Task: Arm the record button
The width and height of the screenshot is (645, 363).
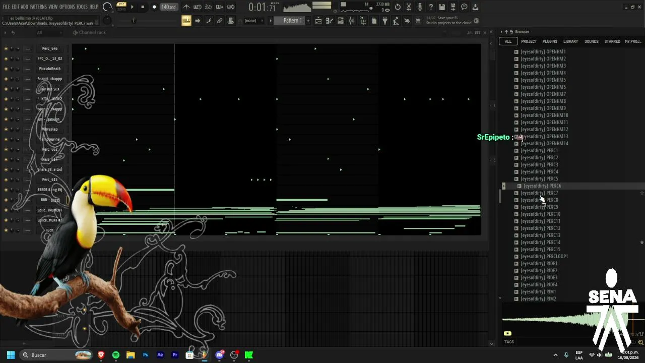Action: [x=154, y=7]
